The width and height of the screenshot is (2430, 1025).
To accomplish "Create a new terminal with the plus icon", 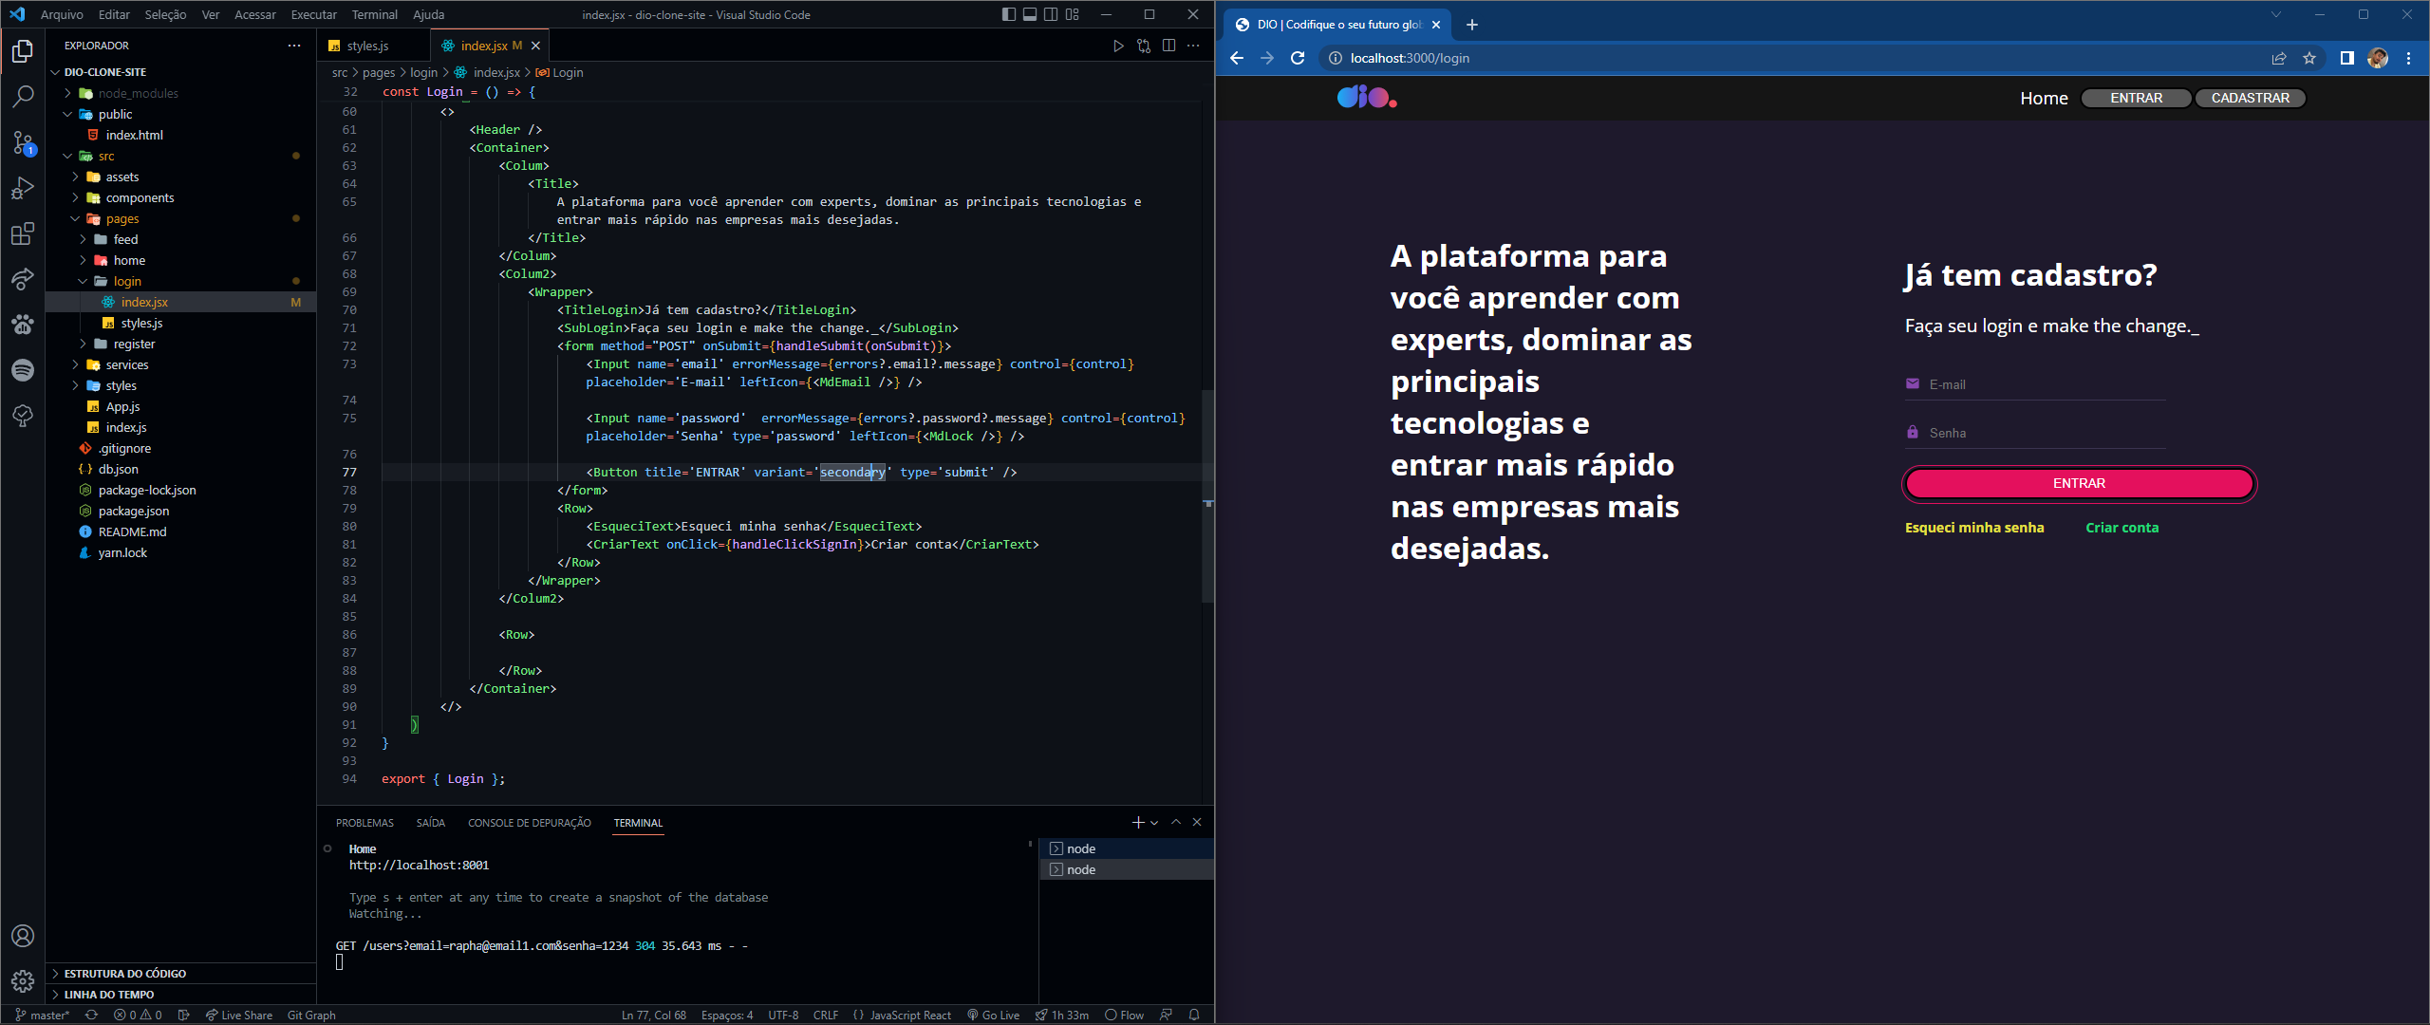I will (1138, 822).
